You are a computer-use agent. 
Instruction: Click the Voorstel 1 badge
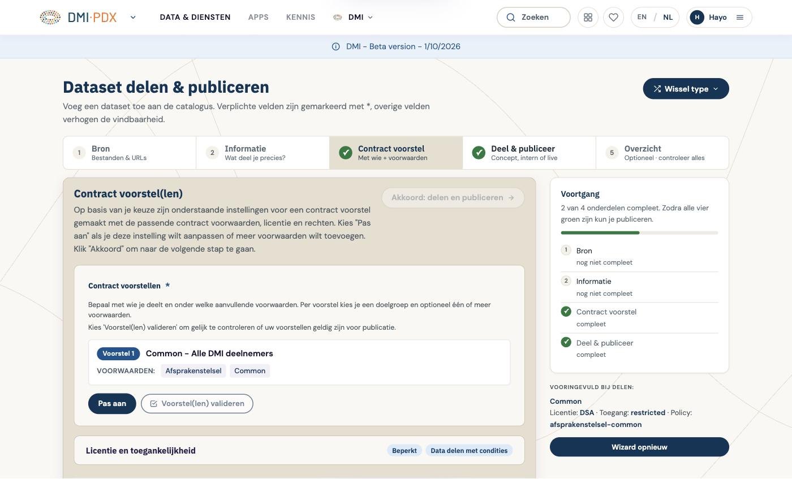click(118, 354)
